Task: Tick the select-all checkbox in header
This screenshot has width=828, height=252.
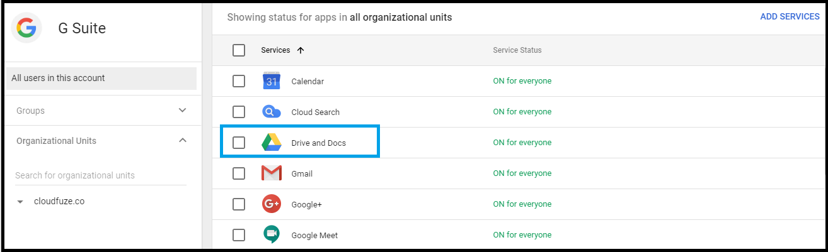Action: (x=239, y=50)
